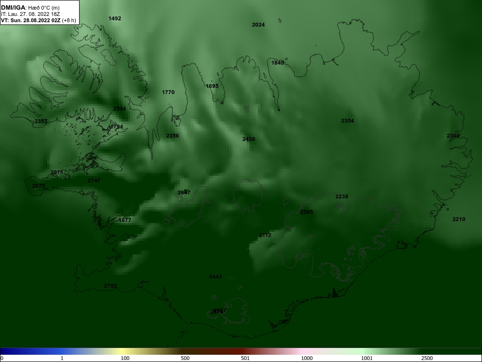This screenshot has width=482, height=362.
Task: Click the map value 2354
Action: tap(348, 121)
